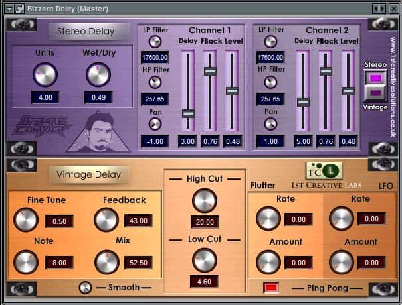Click Channel 1 FBack value 0.76

[x=210, y=141]
